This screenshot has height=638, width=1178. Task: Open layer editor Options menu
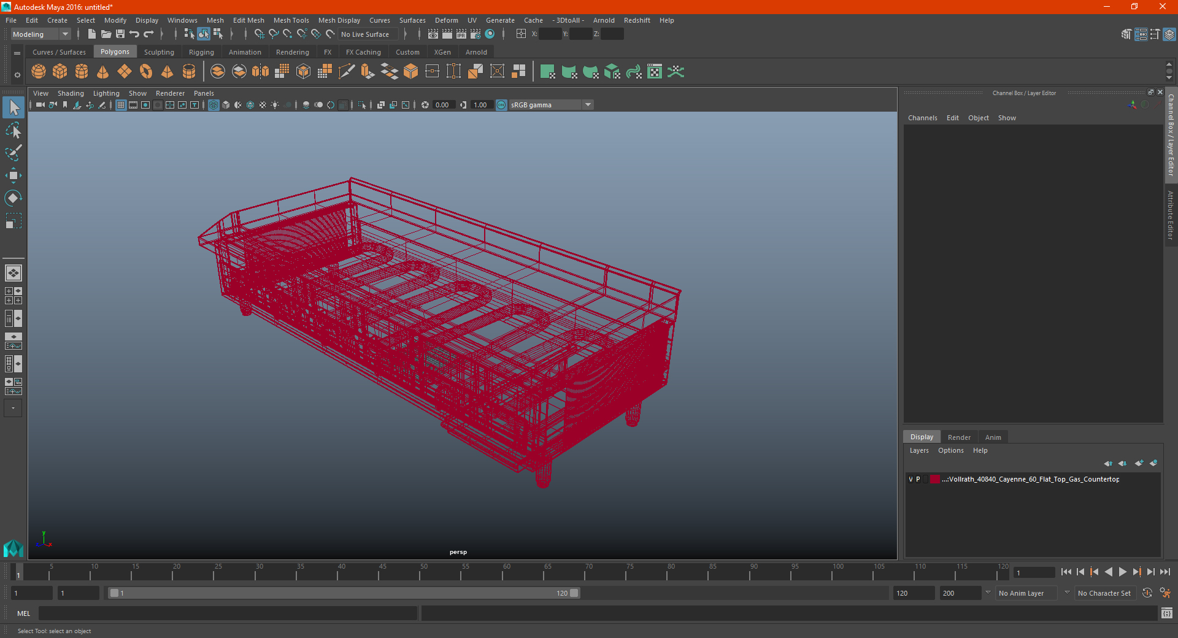pos(950,450)
